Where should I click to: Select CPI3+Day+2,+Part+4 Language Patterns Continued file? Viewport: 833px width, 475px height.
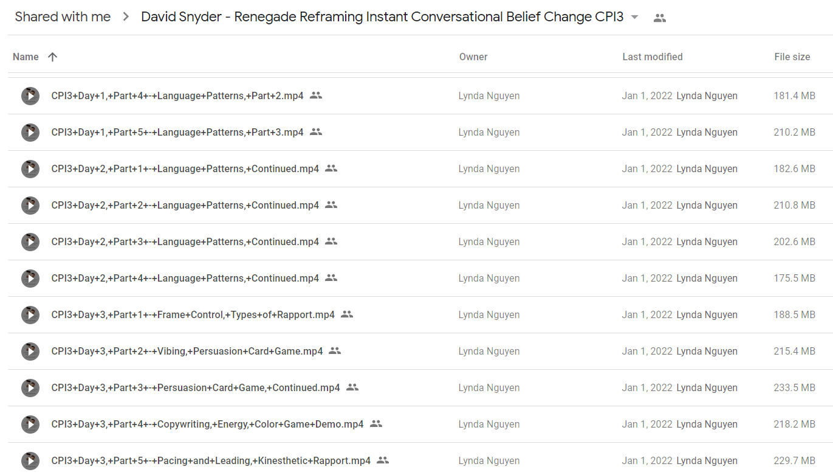(185, 279)
